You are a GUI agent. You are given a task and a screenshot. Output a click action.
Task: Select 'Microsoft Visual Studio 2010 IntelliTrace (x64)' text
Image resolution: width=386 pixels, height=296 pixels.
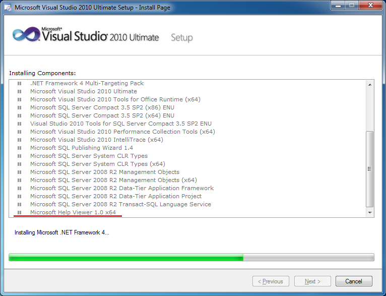(x=97, y=140)
